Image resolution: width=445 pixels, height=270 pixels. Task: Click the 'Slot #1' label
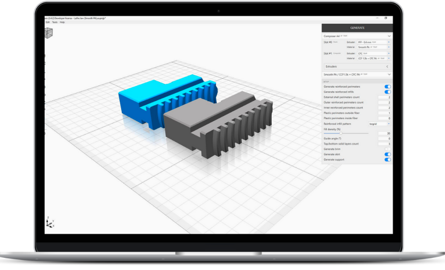click(328, 53)
